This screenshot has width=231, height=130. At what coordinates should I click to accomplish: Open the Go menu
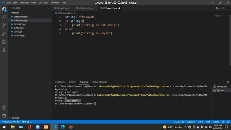click(40, 3)
